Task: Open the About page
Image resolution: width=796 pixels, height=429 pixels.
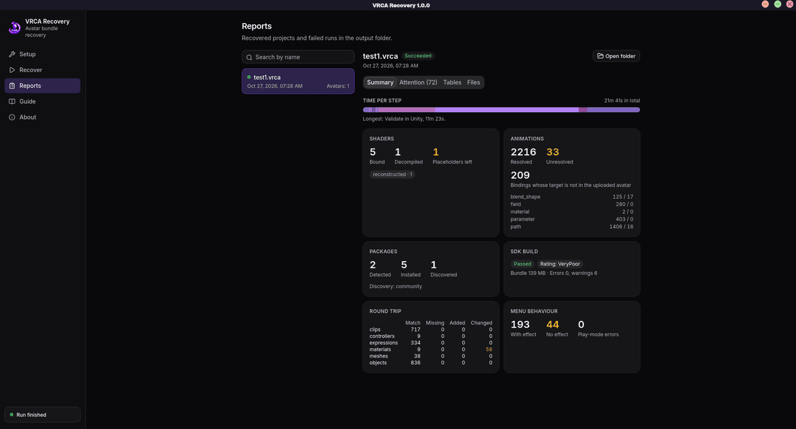Action: pyautogui.click(x=42, y=117)
